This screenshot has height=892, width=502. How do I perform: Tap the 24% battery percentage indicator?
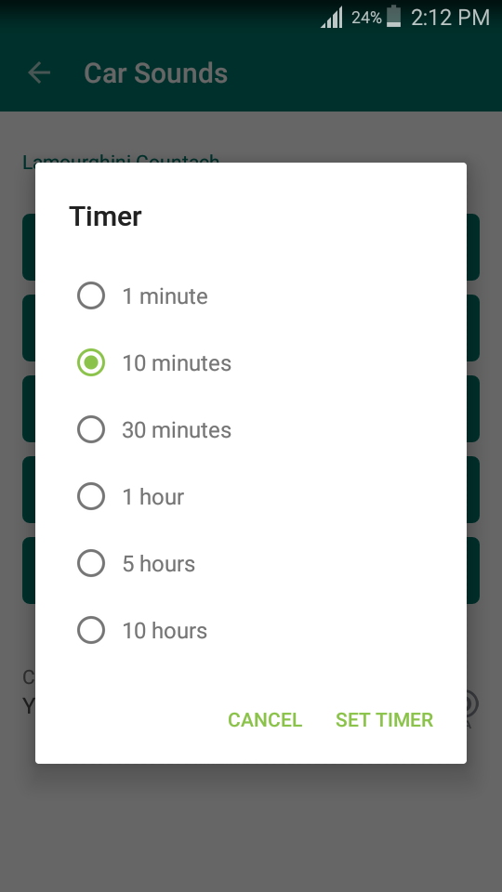(x=366, y=18)
